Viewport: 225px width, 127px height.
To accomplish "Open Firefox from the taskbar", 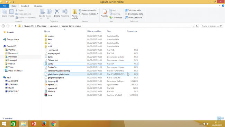I will pos(44,124).
